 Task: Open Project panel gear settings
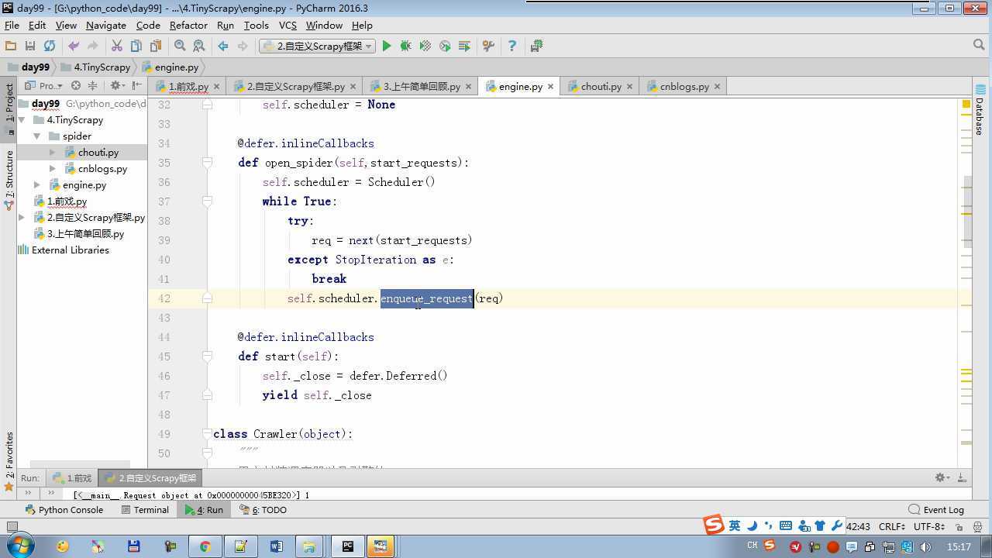pos(116,86)
